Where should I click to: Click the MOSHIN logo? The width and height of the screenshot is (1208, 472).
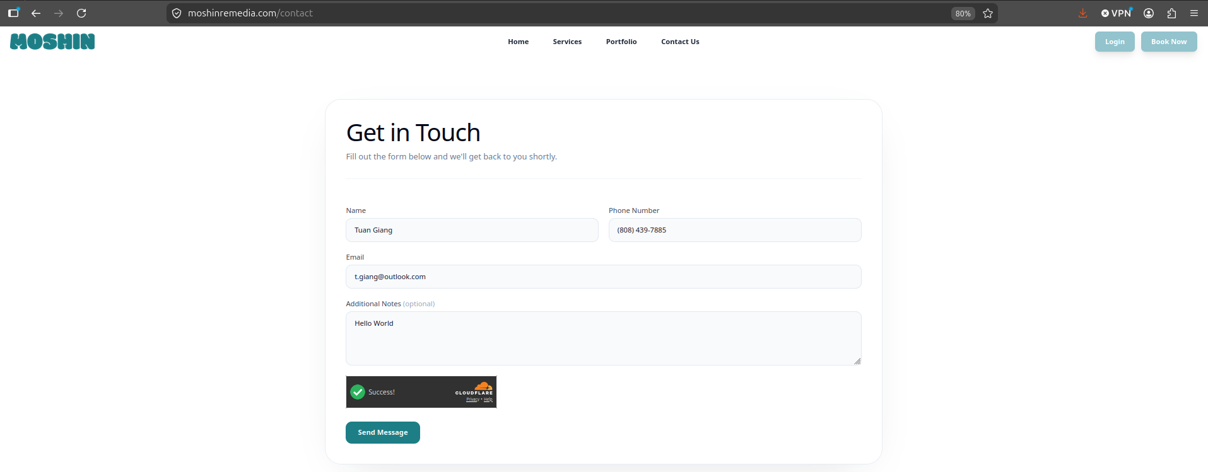(x=52, y=42)
